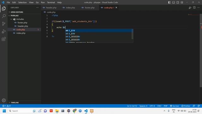Expand the Timeline section
The width and height of the screenshot is (202, 114).
click(x=24, y=103)
